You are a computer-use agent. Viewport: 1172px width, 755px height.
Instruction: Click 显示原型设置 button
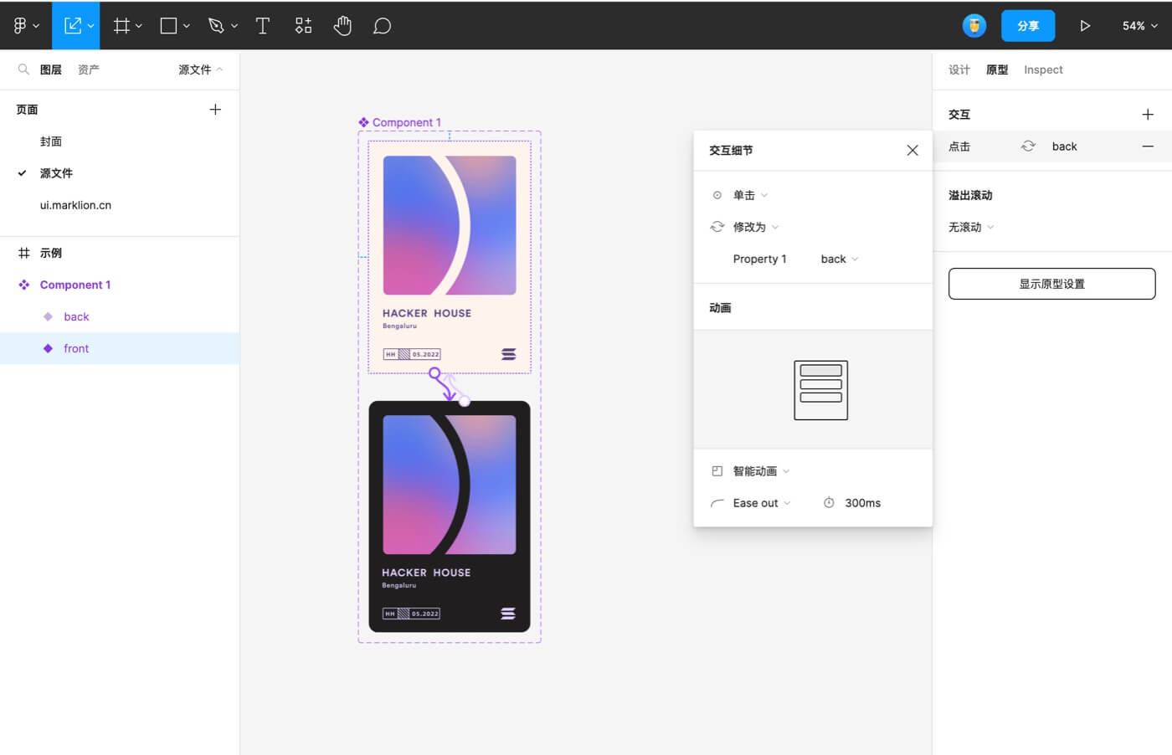click(1051, 284)
